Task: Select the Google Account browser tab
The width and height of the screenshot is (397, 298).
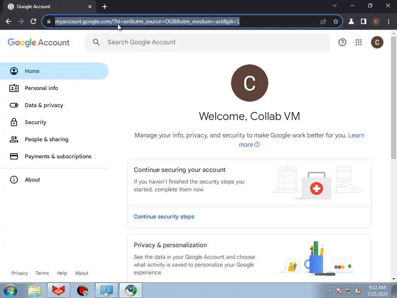Action: click(x=49, y=7)
